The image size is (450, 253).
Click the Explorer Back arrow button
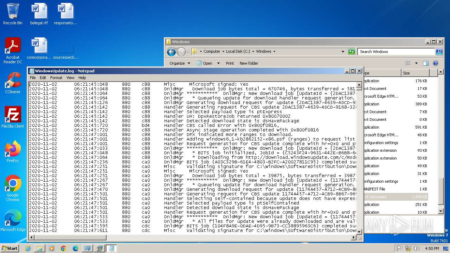(x=171, y=52)
